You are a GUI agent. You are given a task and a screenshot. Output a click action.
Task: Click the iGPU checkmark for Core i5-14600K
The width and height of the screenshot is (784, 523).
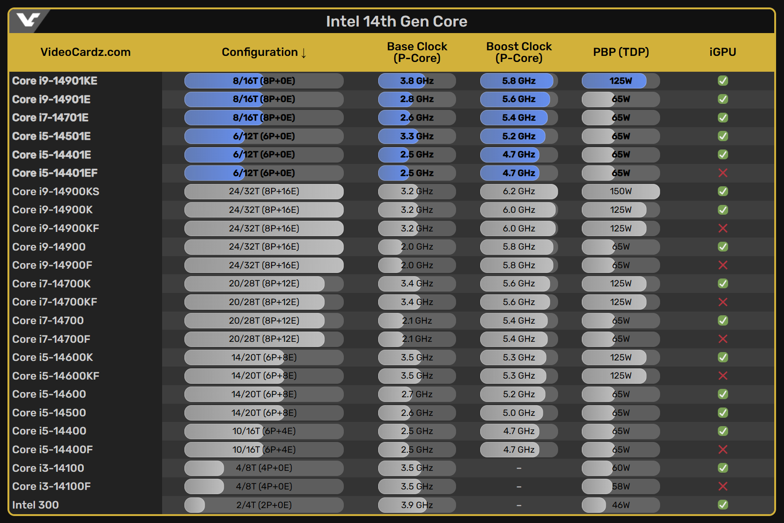coord(723,357)
